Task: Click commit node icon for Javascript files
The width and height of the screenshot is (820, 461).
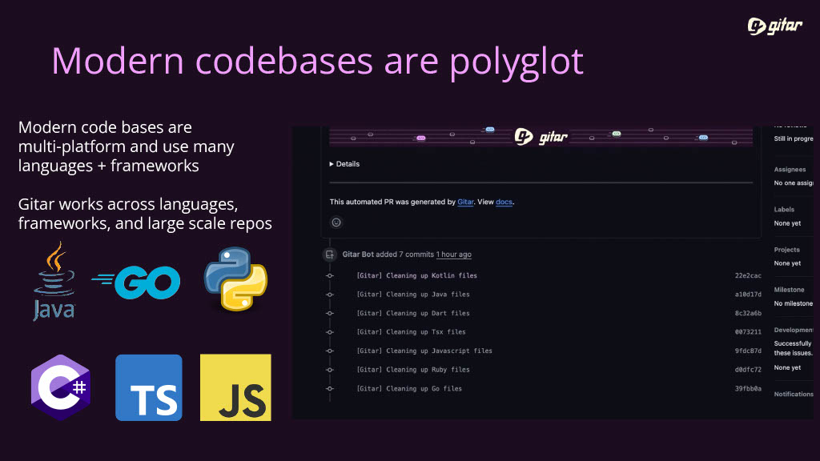Action: (x=329, y=351)
